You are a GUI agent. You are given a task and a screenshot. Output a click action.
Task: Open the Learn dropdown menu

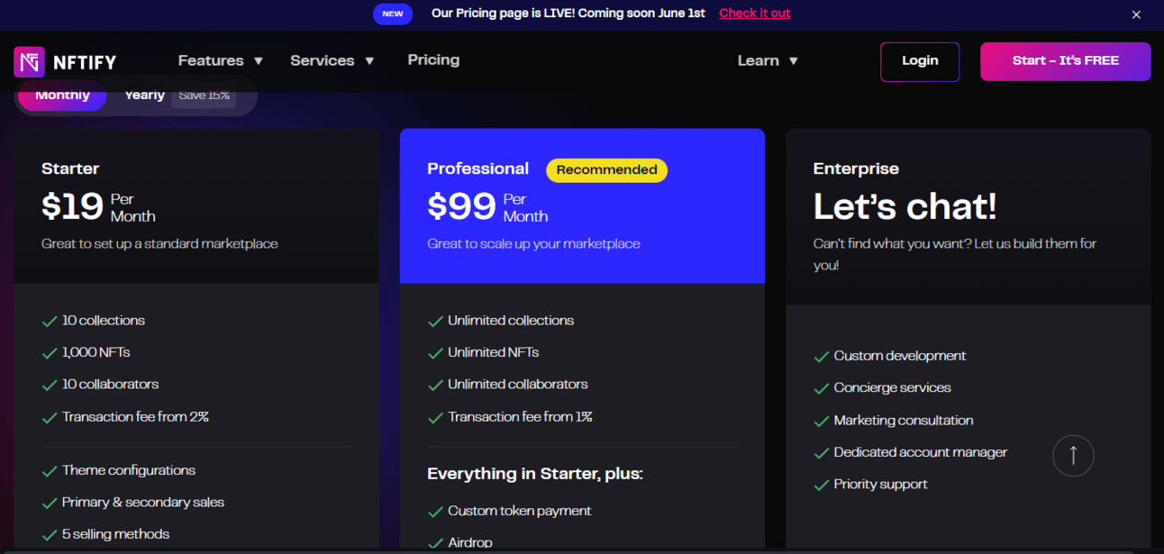pos(768,61)
